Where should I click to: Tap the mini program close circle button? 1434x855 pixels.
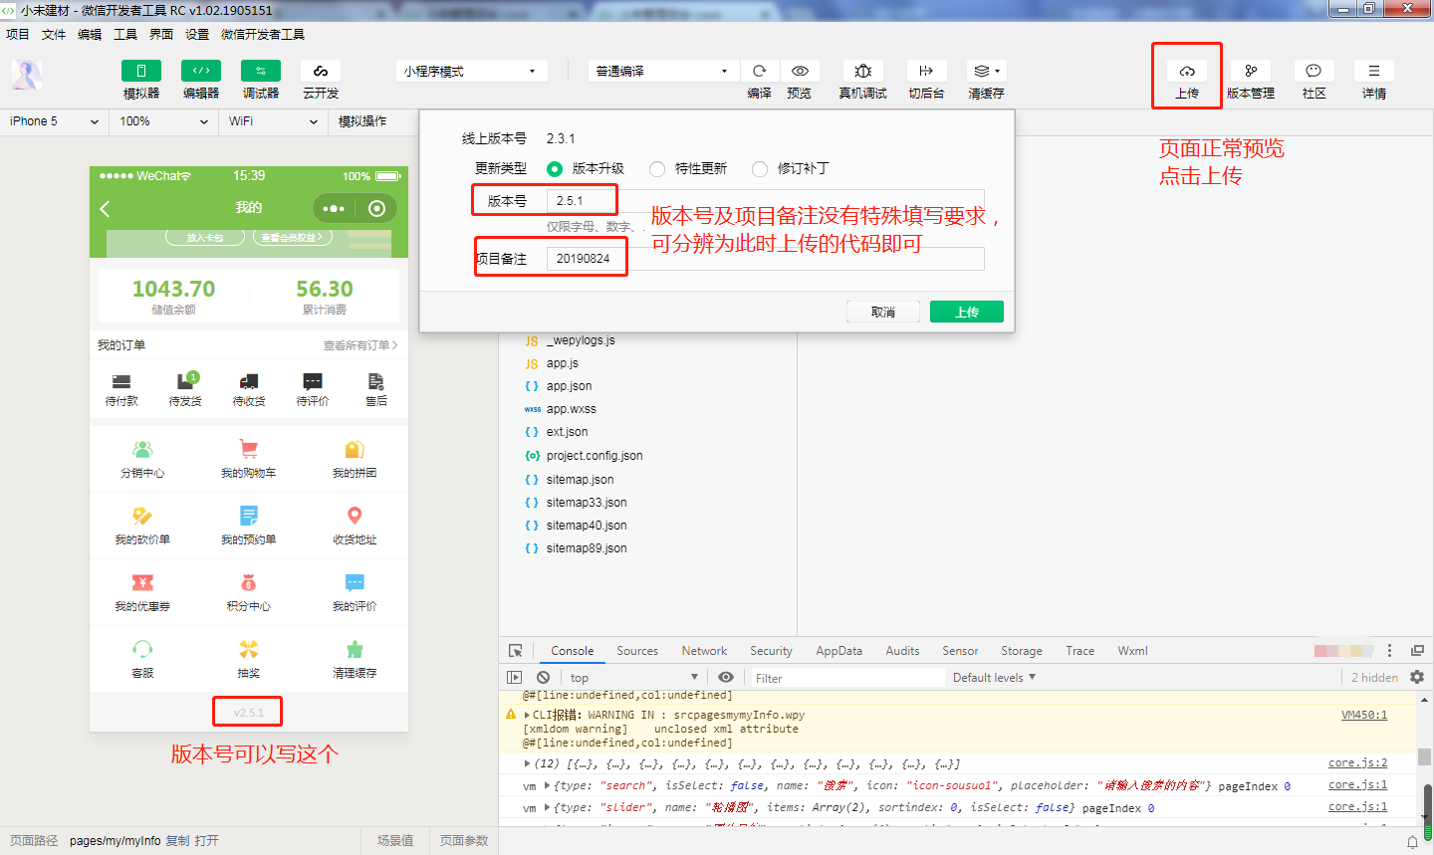click(x=376, y=208)
